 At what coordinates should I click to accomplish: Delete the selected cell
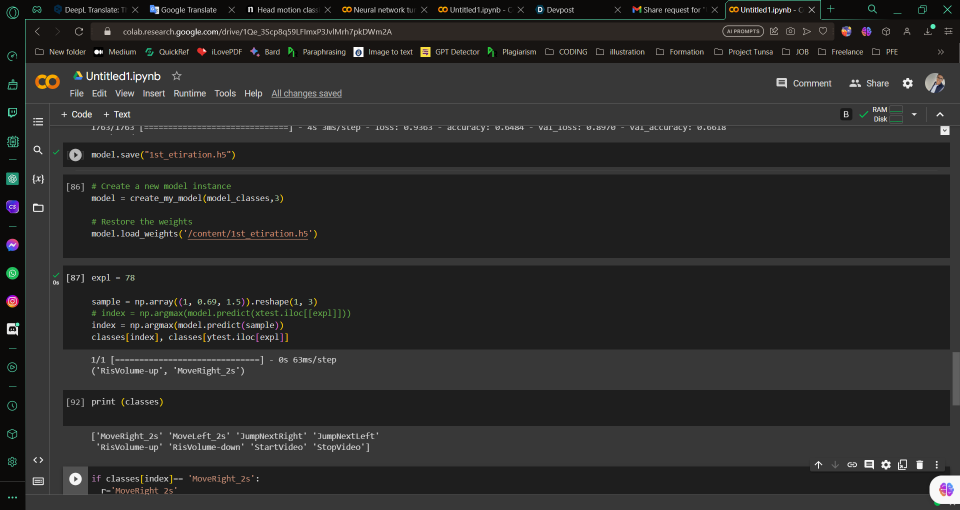tap(919, 465)
